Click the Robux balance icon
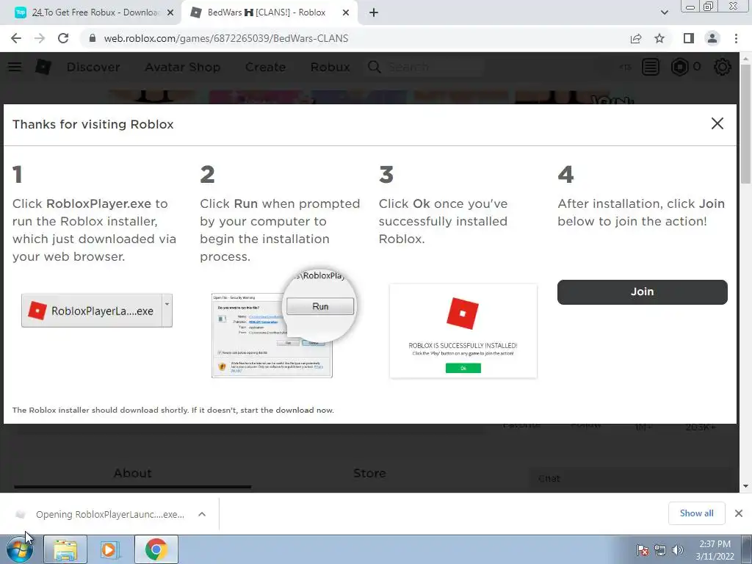This screenshot has height=564, width=752. coord(679,67)
